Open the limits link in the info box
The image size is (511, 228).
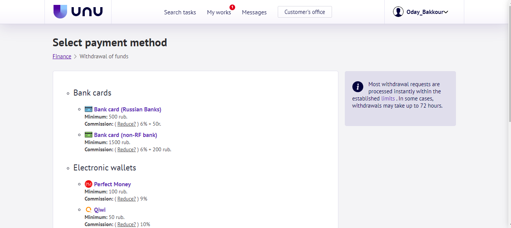pos(388,99)
